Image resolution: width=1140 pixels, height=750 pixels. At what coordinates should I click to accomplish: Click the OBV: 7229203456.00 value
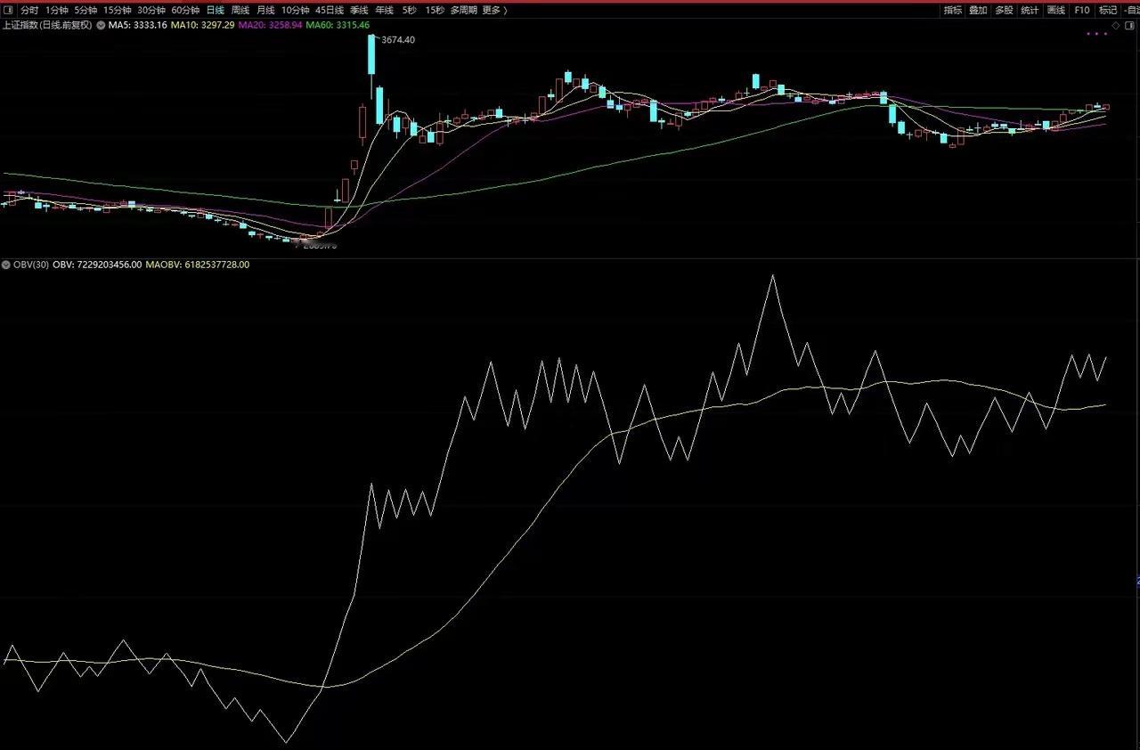(x=97, y=265)
